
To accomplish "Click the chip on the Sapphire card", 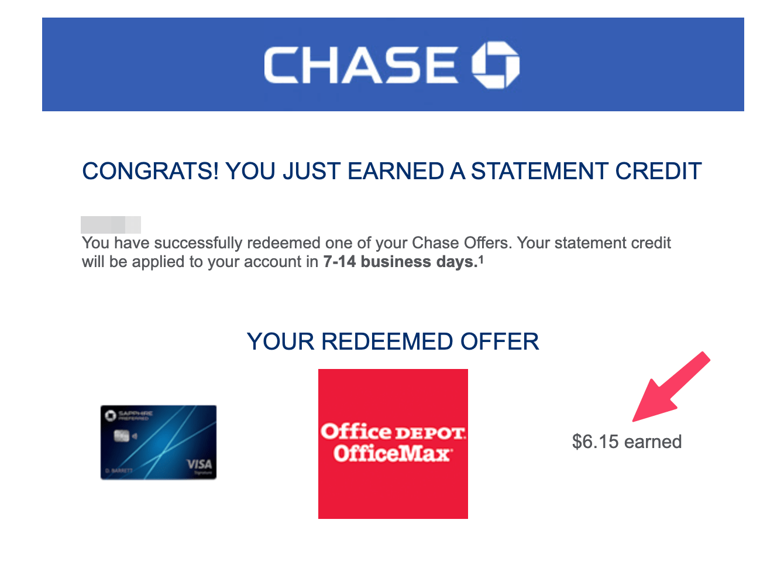I will (122, 436).
